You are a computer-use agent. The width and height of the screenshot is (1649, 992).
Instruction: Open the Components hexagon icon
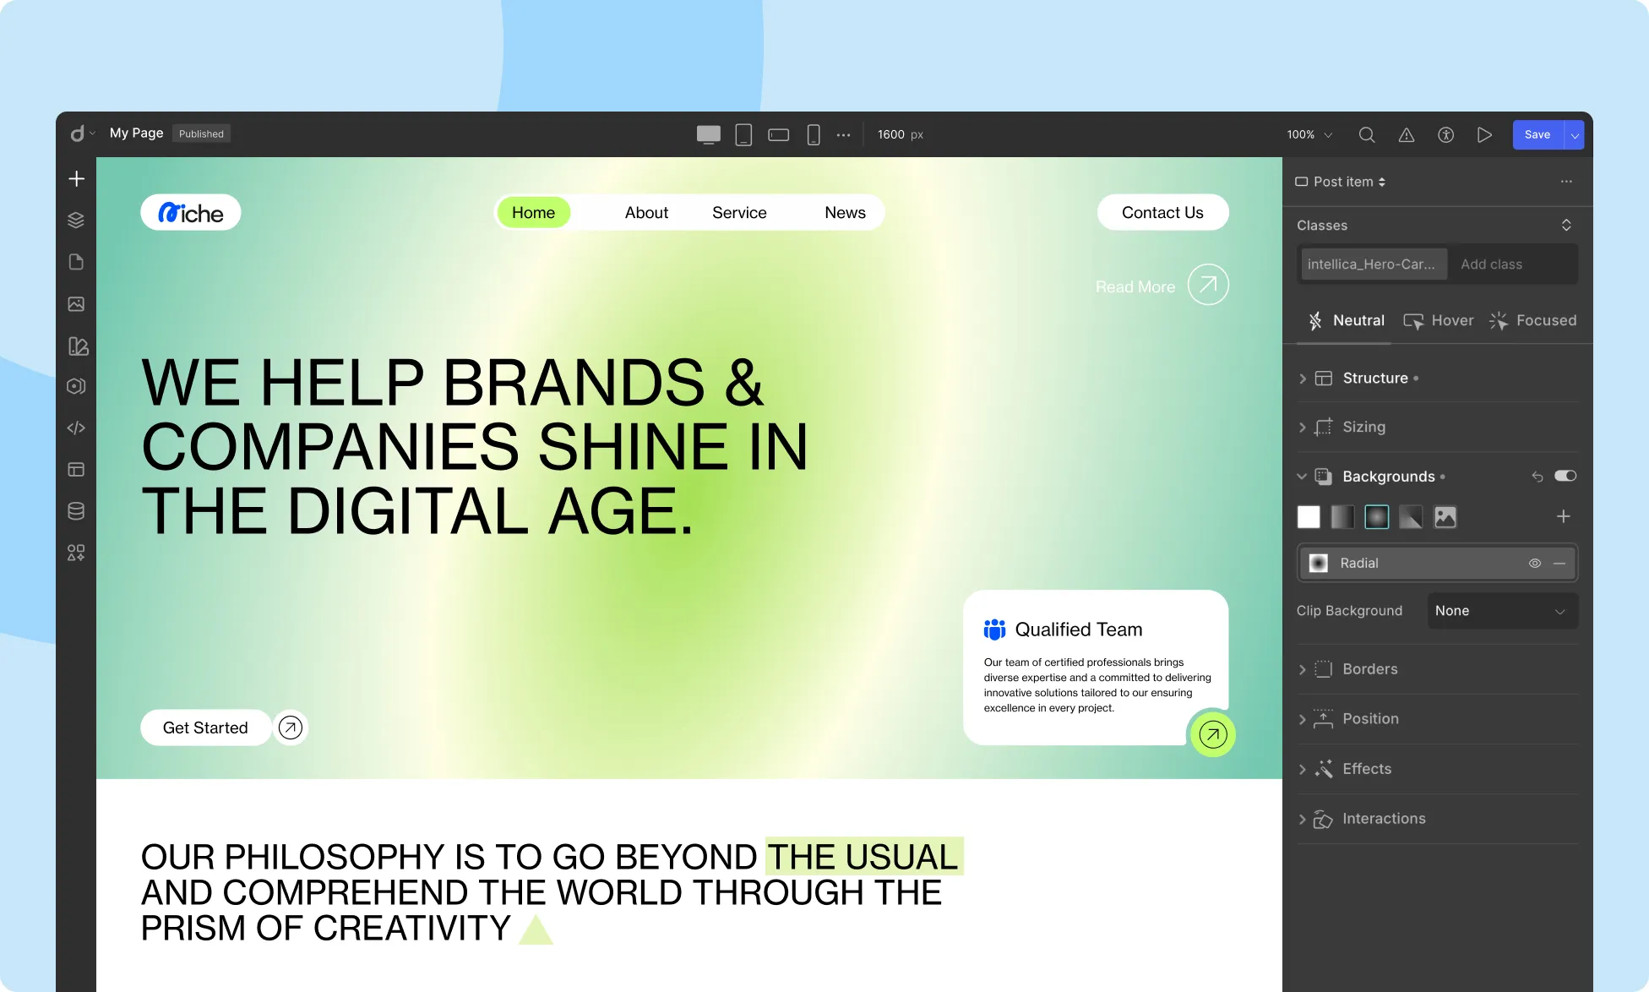76,386
